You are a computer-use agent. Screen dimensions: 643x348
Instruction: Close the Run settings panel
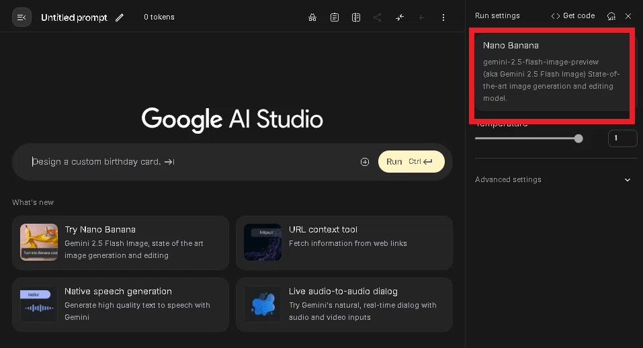pyautogui.click(x=628, y=16)
